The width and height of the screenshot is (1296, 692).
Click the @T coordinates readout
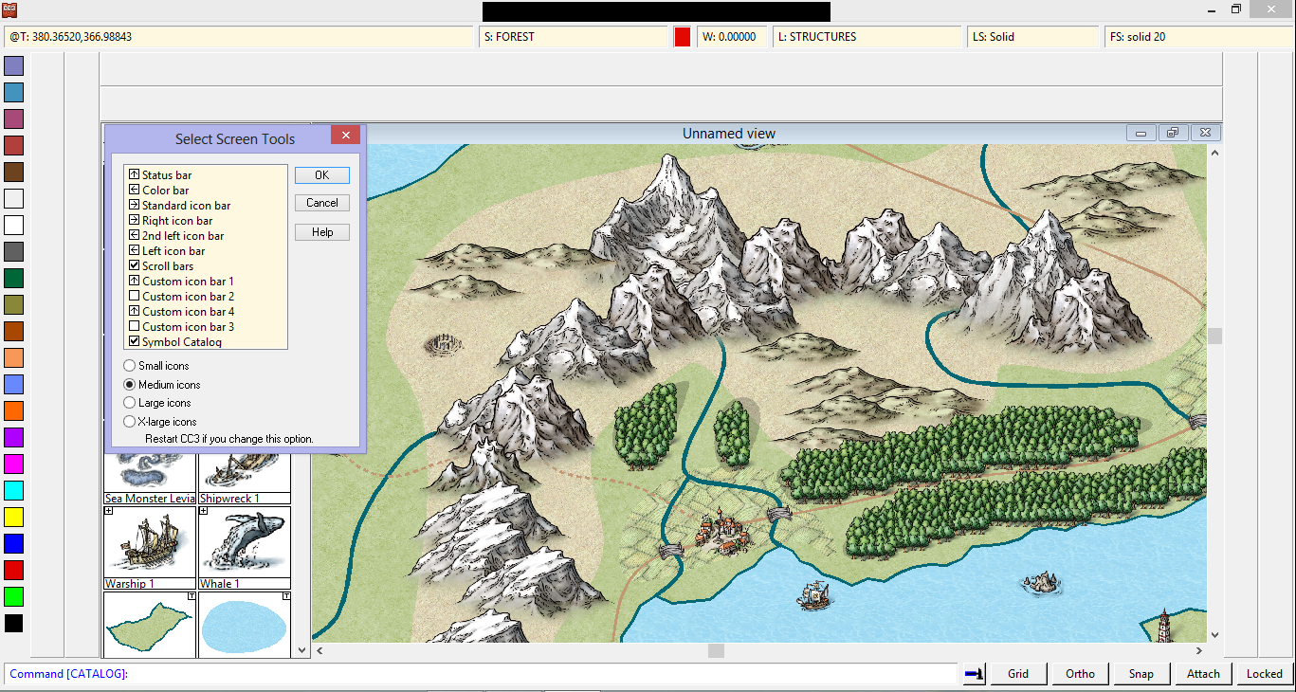point(239,37)
